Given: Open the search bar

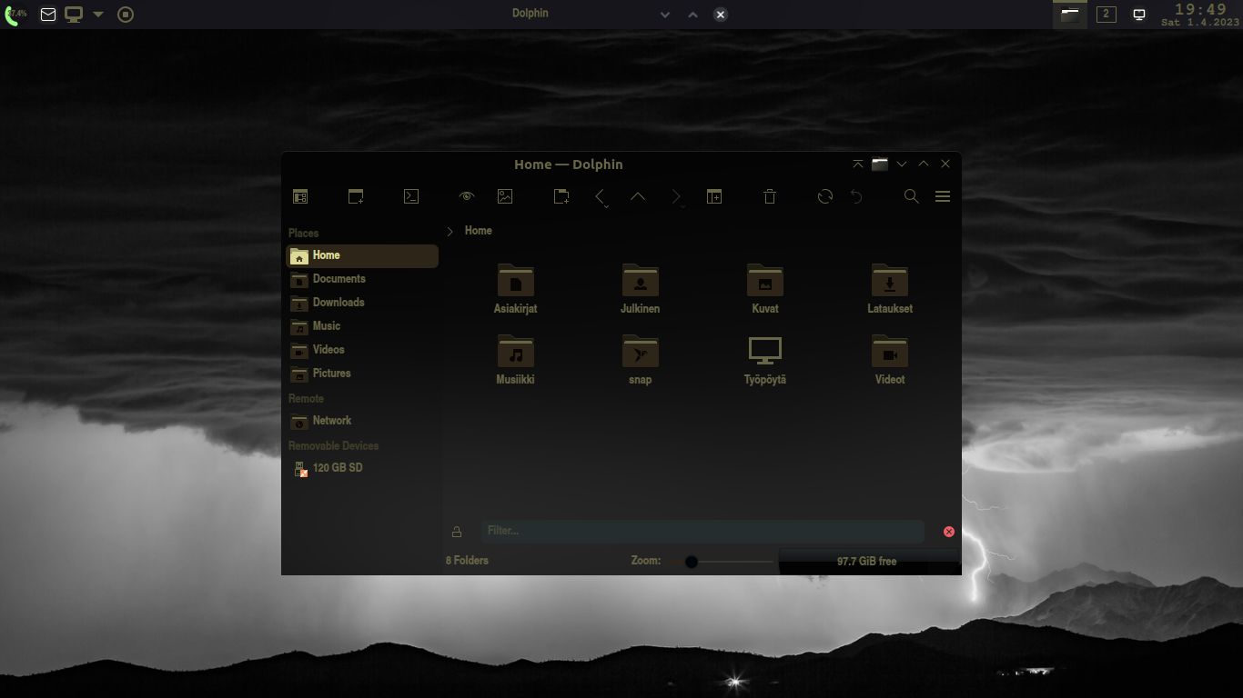Looking at the screenshot, I should [911, 195].
